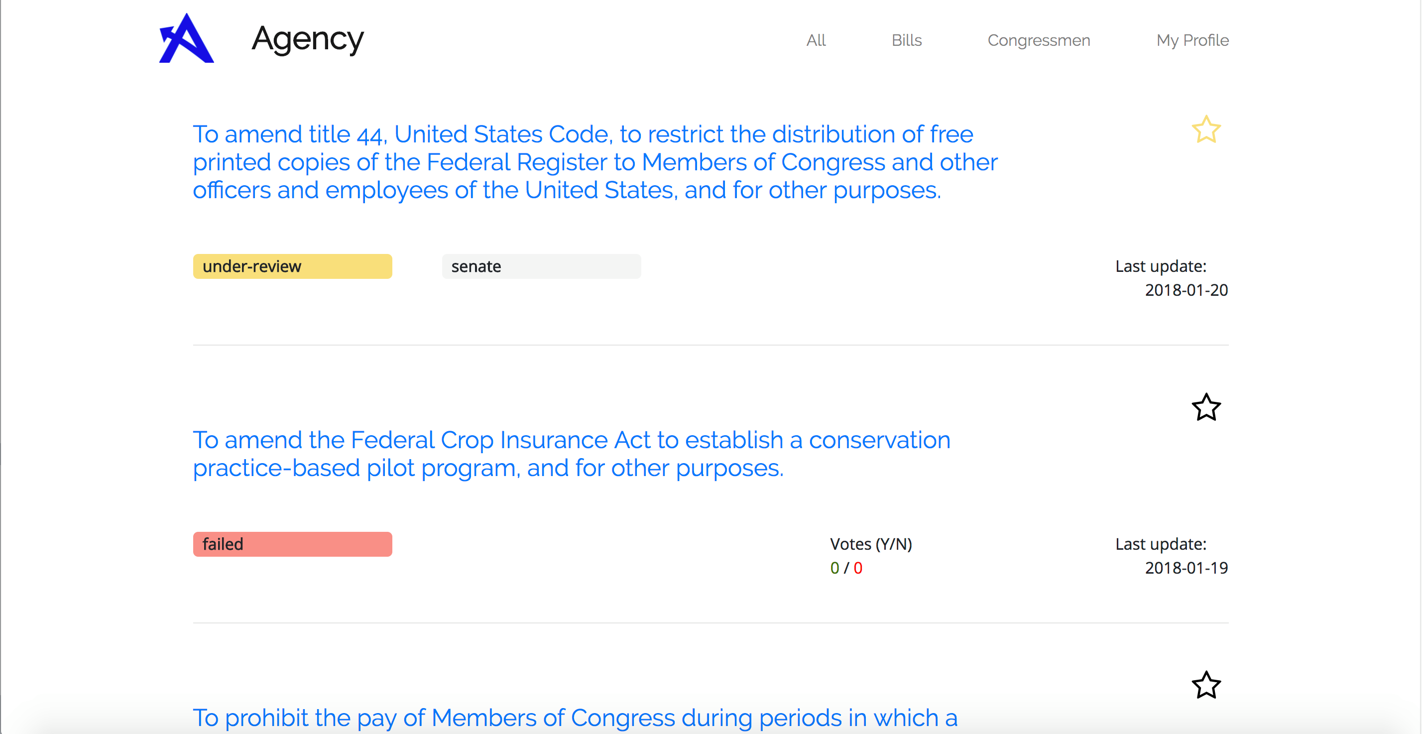Viewport: 1422px width, 734px height.
Task: Click the 2018-01-19 last update date
Action: coord(1186,568)
